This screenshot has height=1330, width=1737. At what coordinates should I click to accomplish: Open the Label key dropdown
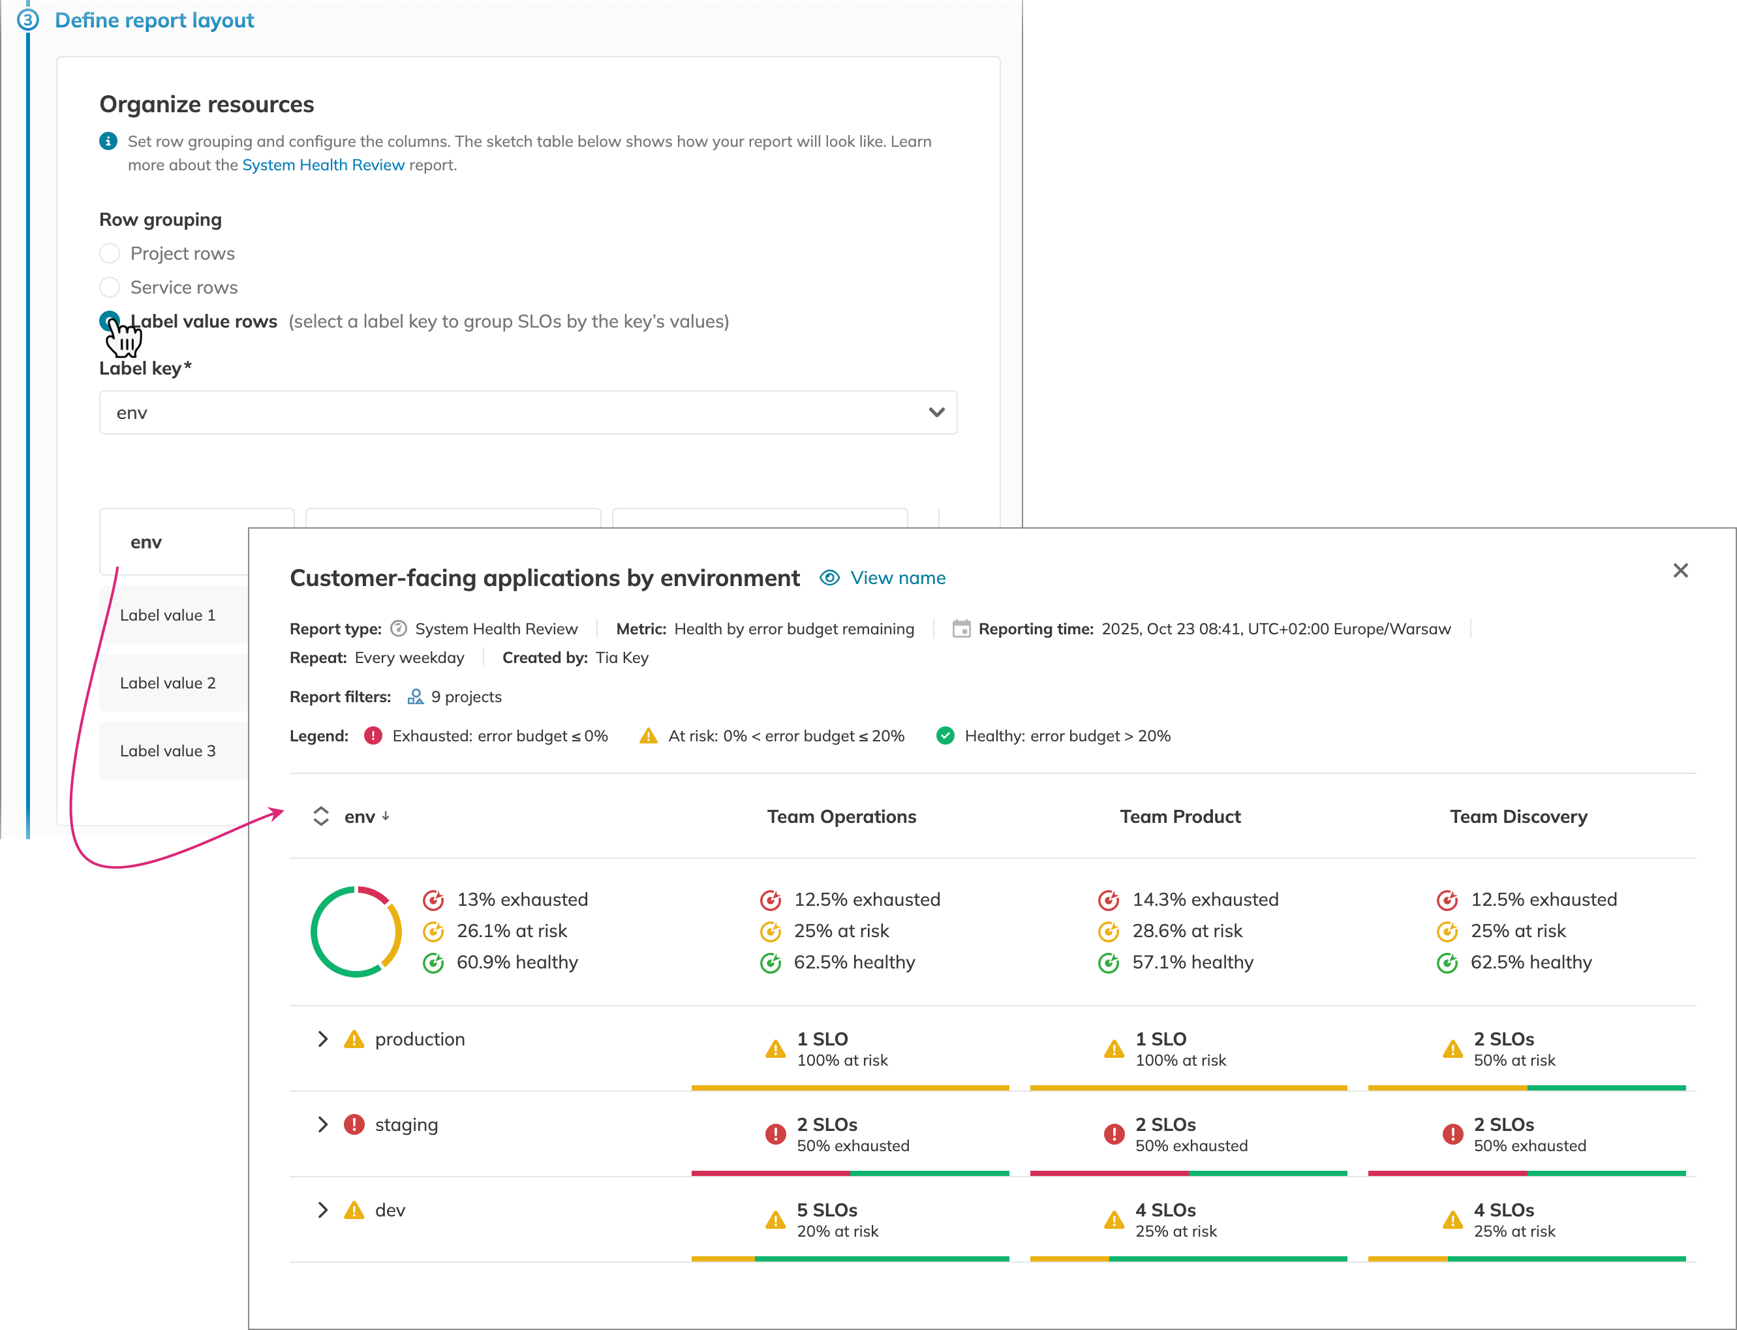[528, 413]
